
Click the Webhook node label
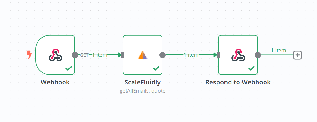click(x=55, y=82)
